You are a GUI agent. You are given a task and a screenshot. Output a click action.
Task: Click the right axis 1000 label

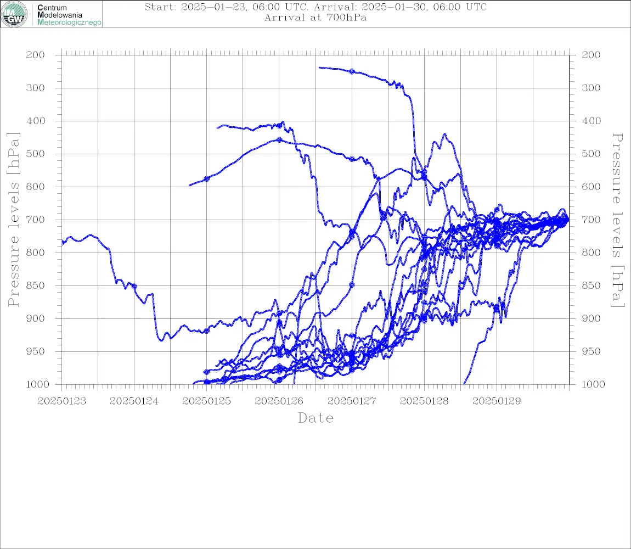coord(593,384)
